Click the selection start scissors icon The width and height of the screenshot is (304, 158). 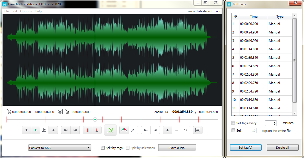coord(9,112)
